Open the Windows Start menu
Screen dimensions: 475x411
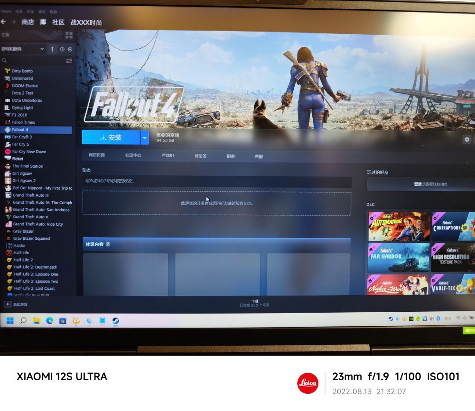(10, 320)
